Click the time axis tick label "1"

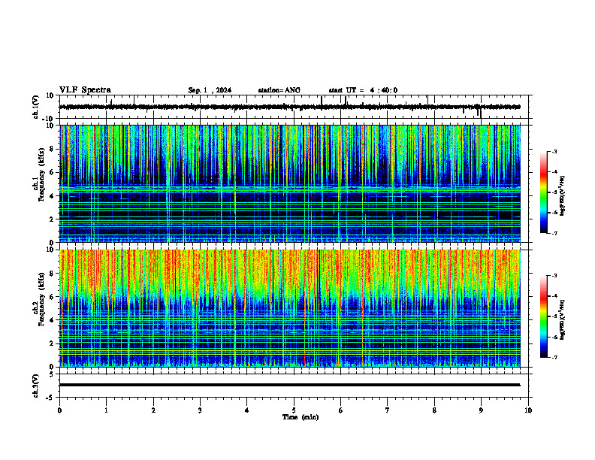pyautogui.click(x=106, y=410)
